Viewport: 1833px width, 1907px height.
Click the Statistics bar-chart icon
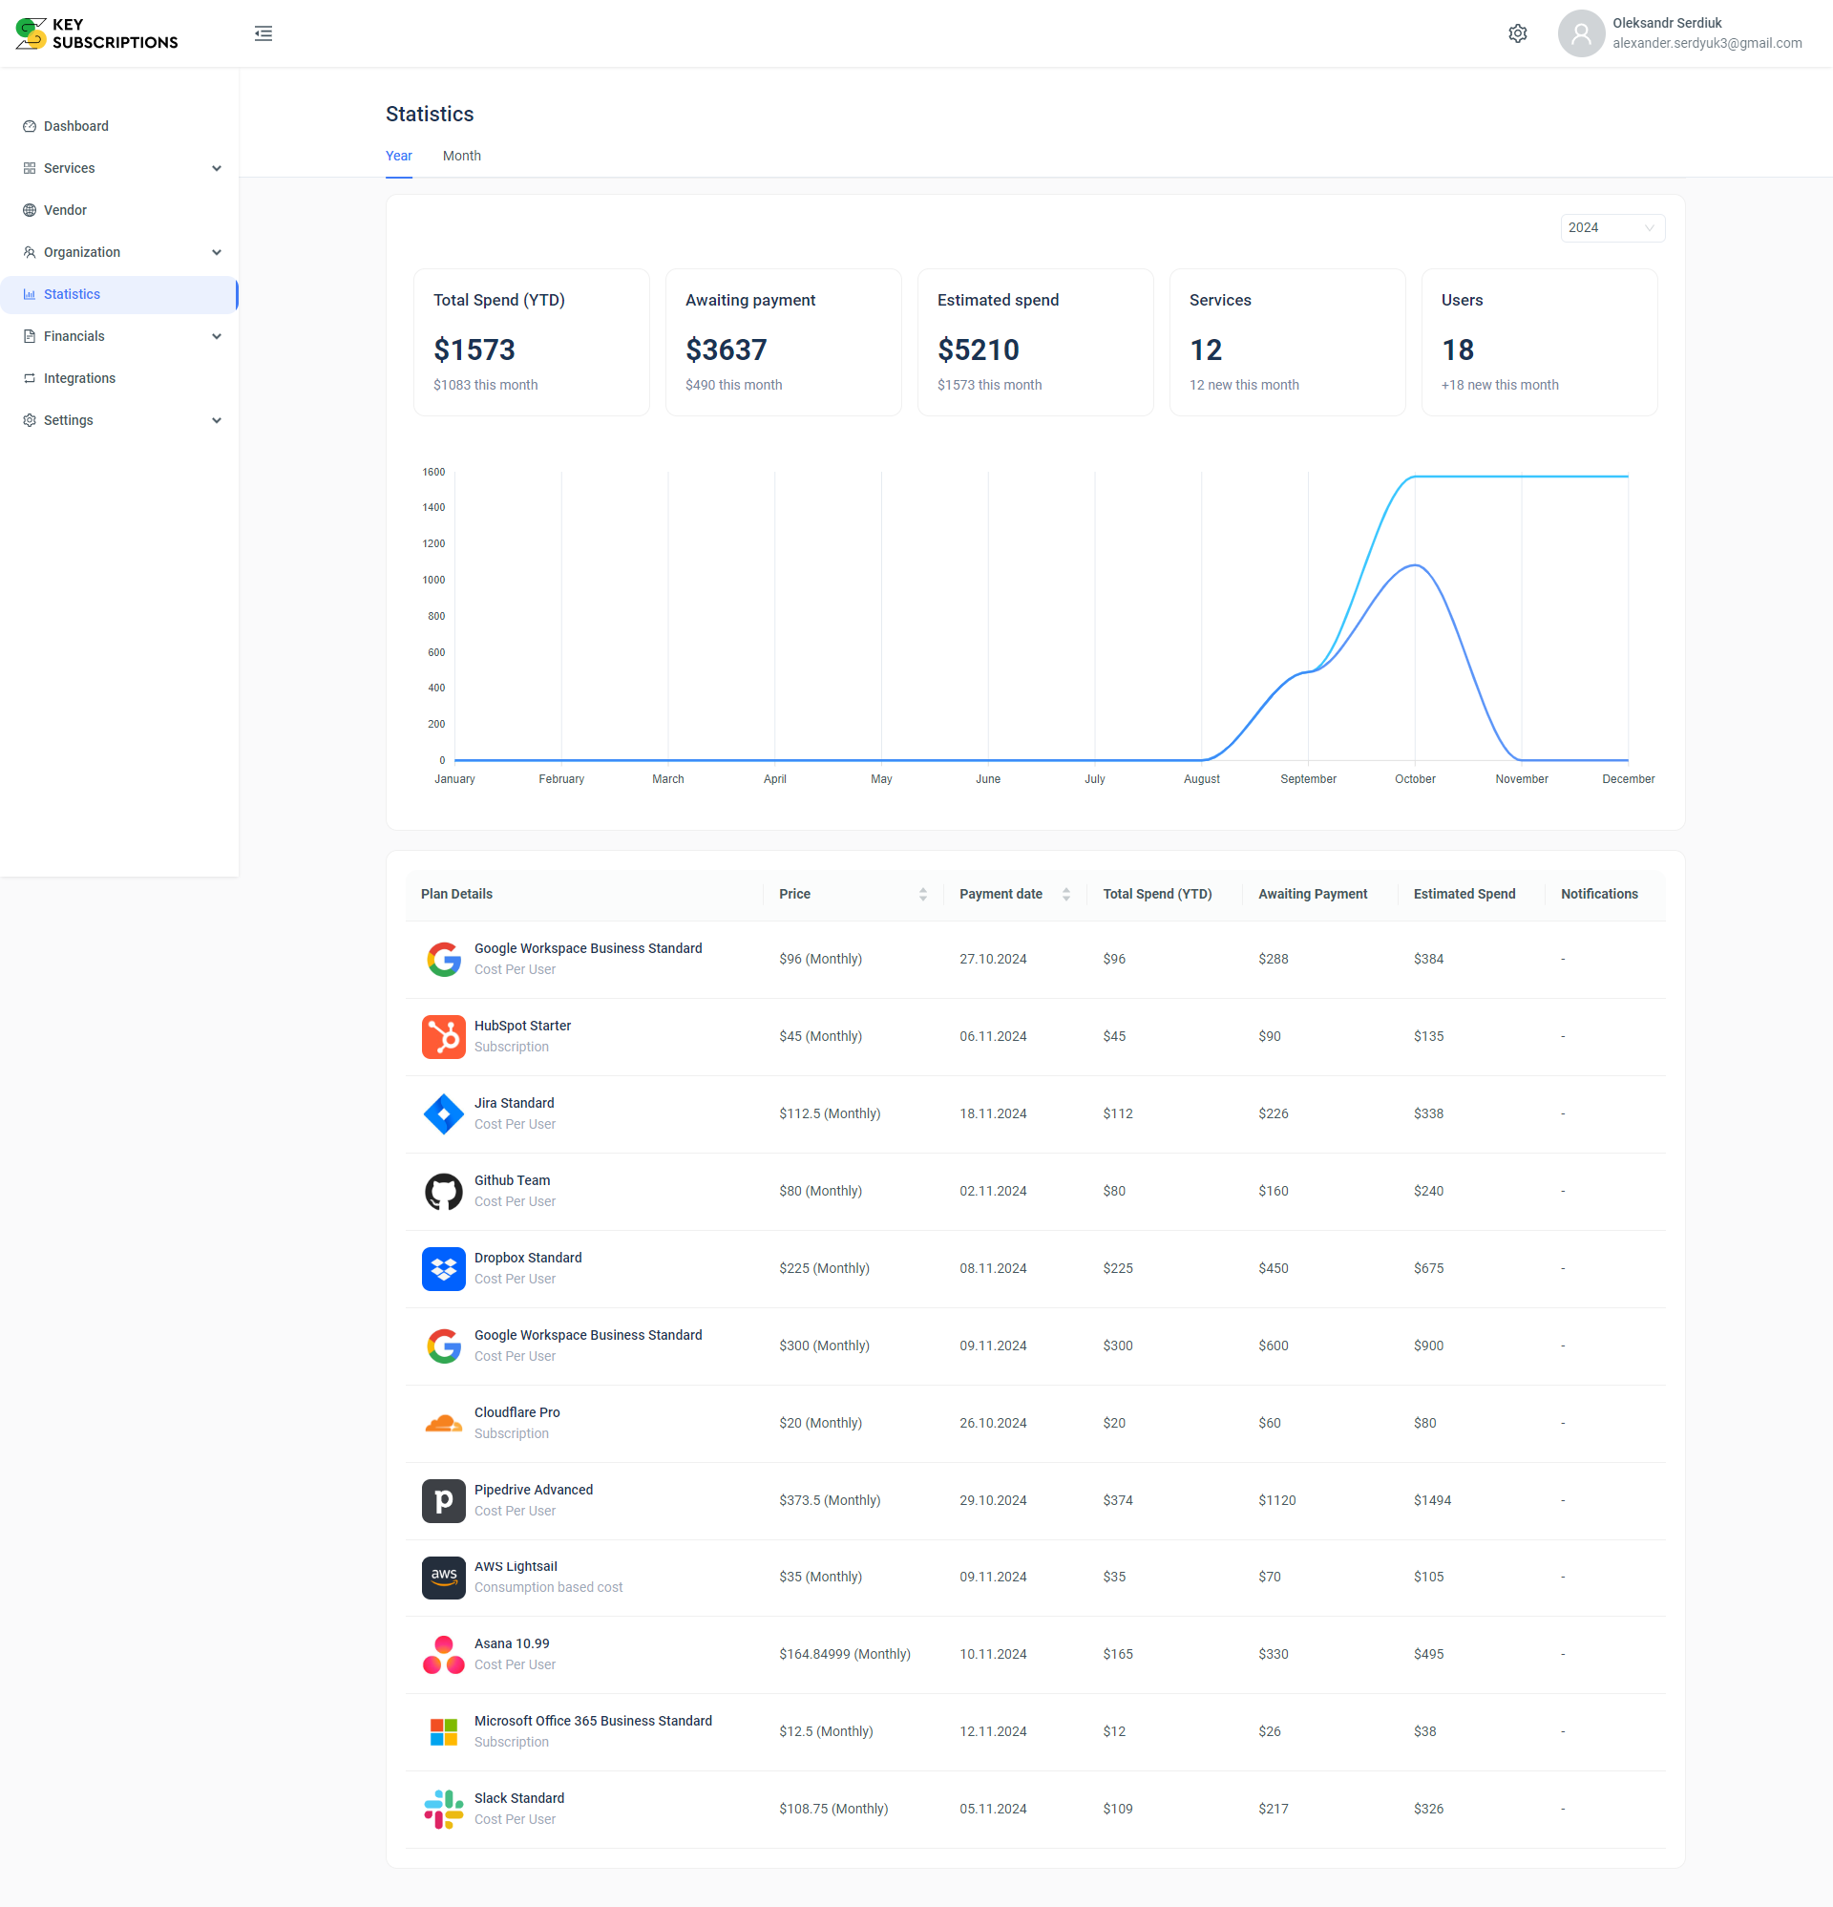30,294
